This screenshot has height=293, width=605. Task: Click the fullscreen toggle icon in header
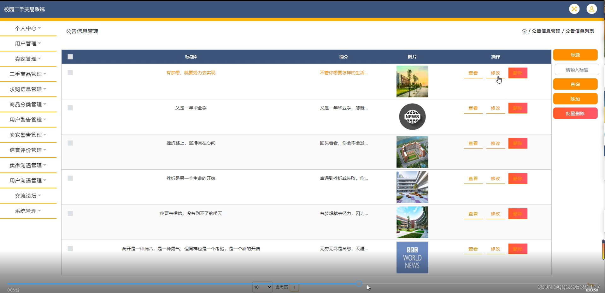[574, 9]
